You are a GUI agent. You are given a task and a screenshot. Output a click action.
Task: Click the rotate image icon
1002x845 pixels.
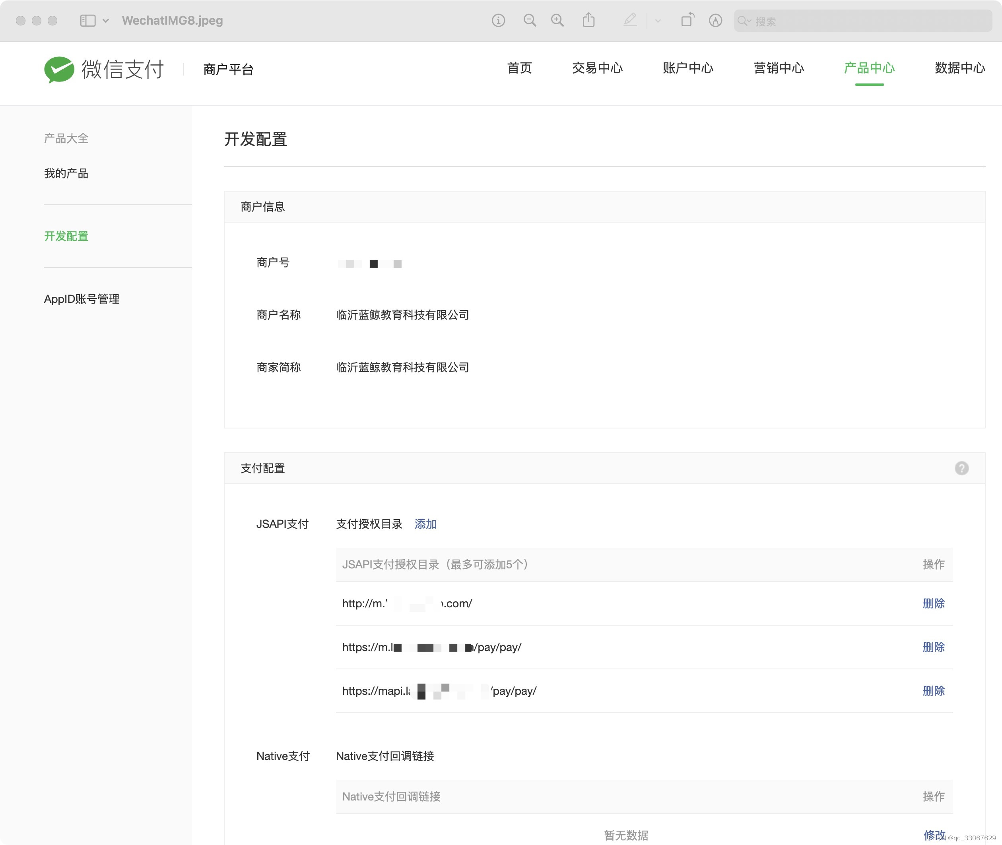687,21
